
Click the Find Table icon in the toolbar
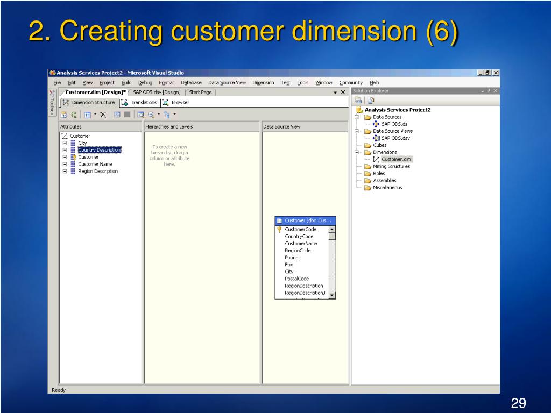point(140,115)
